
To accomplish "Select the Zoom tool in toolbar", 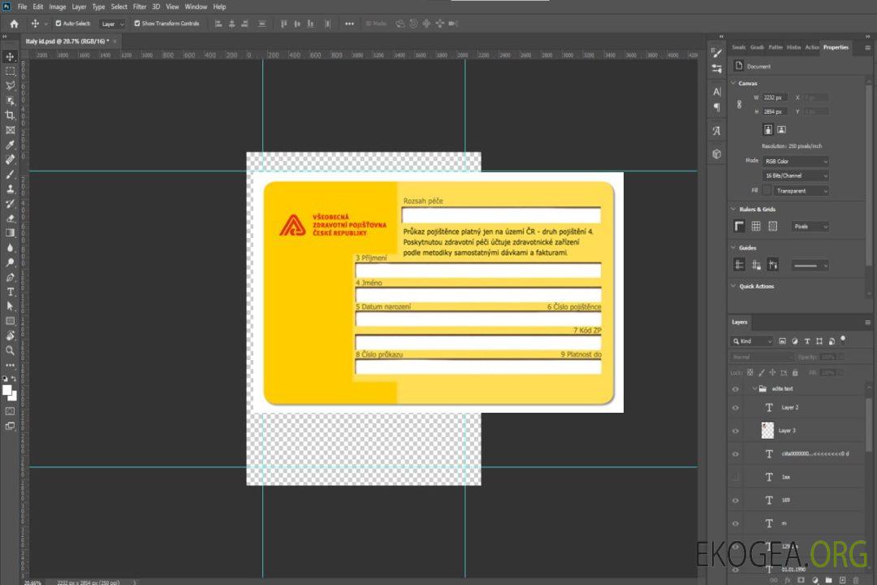I will pyautogui.click(x=11, y=350).
